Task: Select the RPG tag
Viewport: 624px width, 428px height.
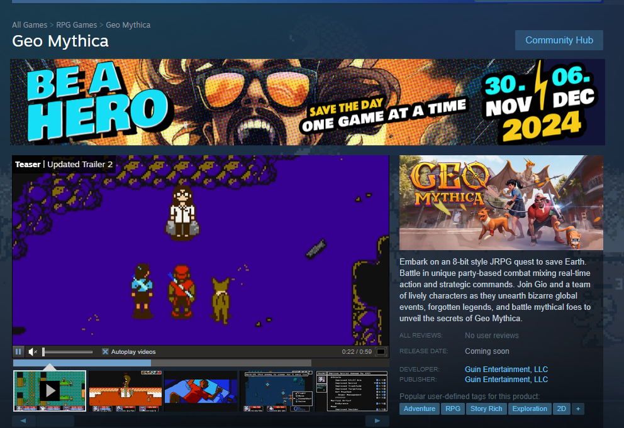Action: tap(453, 409)
